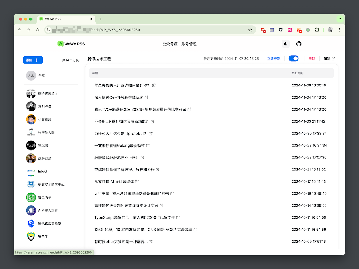This screenshot has width=359, height=269.
Task: Close the WeWe RSS browser tab
Action: pos(91,19)
